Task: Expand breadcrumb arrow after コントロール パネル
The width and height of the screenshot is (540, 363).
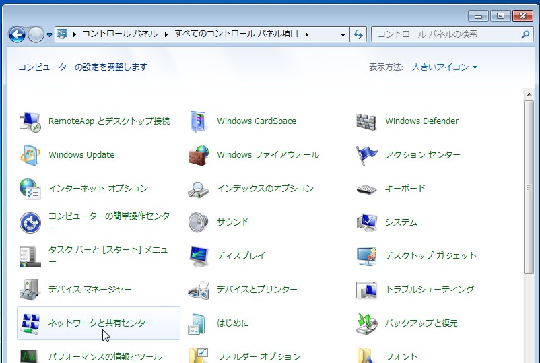Action: (166, 34)
